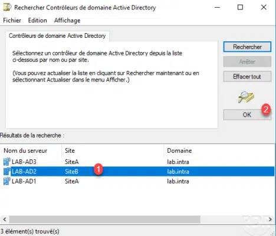This screenshot has height=236, width=276.
Task: Confirm selection with the OK button
Action: (x=247, y=114)
